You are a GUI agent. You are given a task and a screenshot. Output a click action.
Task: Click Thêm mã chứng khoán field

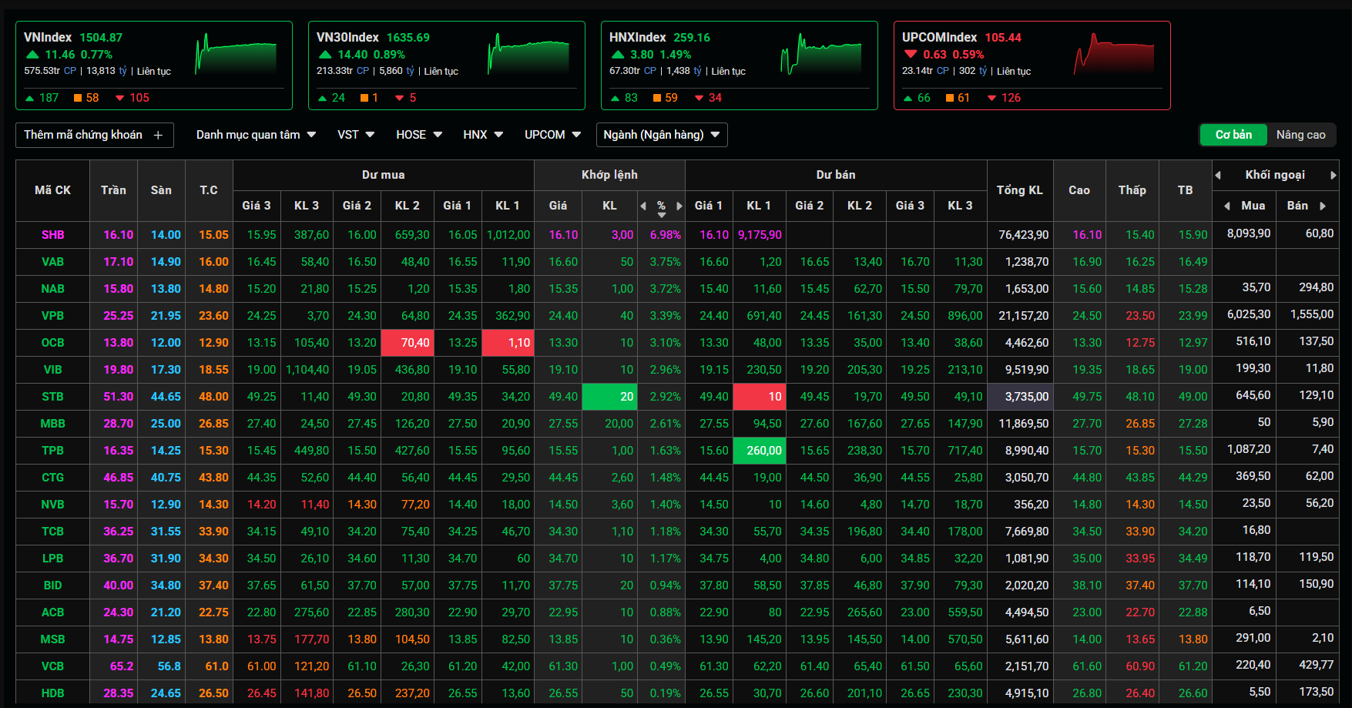point(94,135)
